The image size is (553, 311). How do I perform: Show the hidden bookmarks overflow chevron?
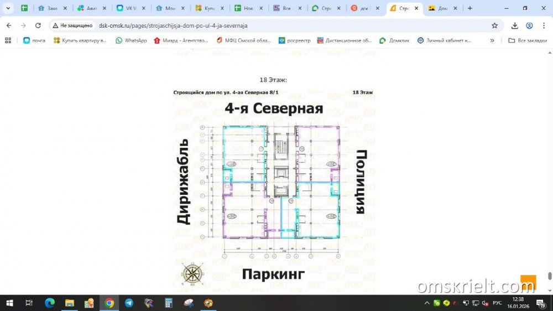point(492,40)
